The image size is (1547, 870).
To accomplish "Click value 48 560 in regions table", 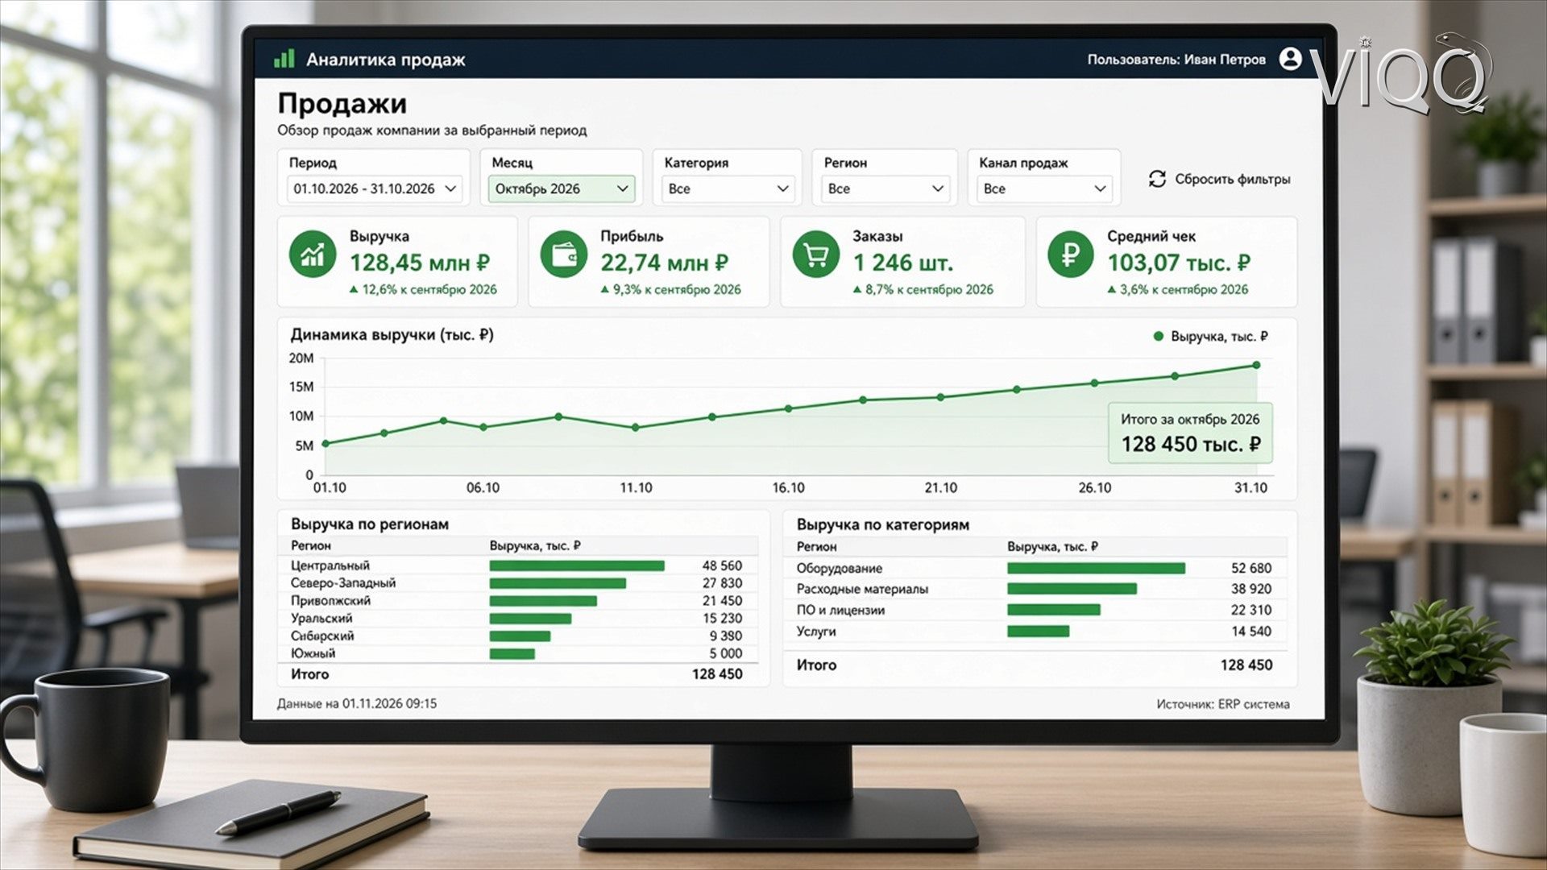I will (722, 565).
